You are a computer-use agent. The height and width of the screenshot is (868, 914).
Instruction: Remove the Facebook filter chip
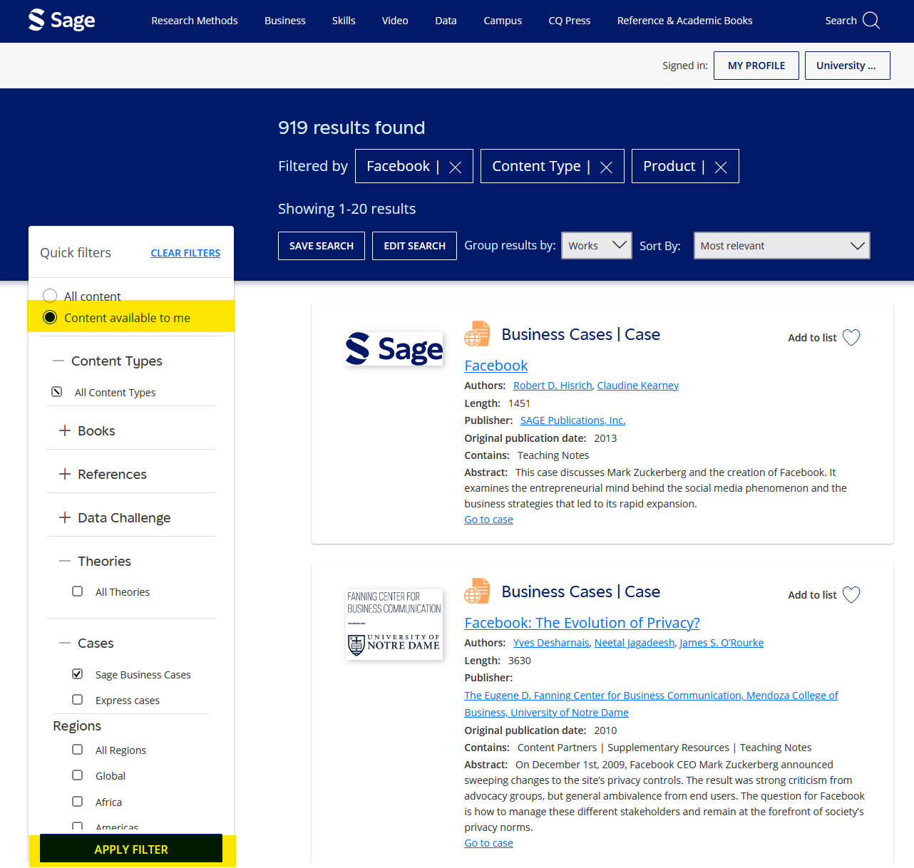pyautogui.click(x=455, y=167)
